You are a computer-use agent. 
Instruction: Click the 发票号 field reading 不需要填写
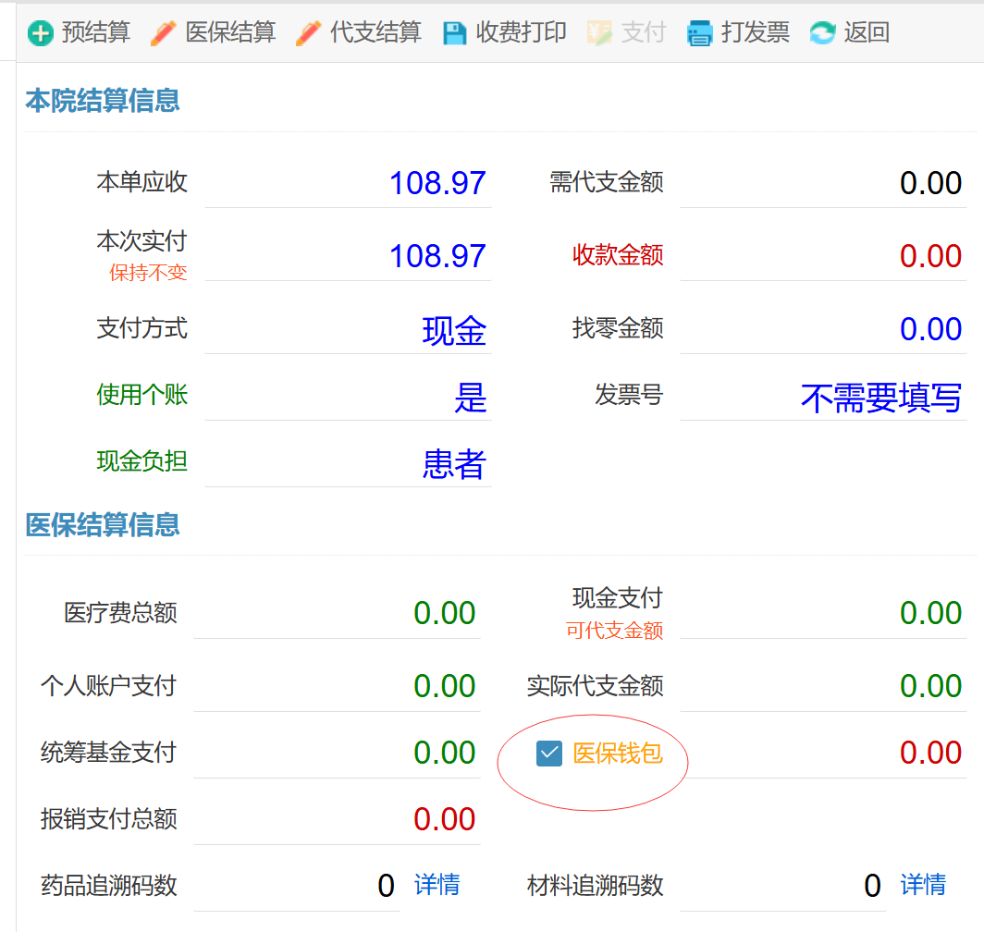point(823,398)
